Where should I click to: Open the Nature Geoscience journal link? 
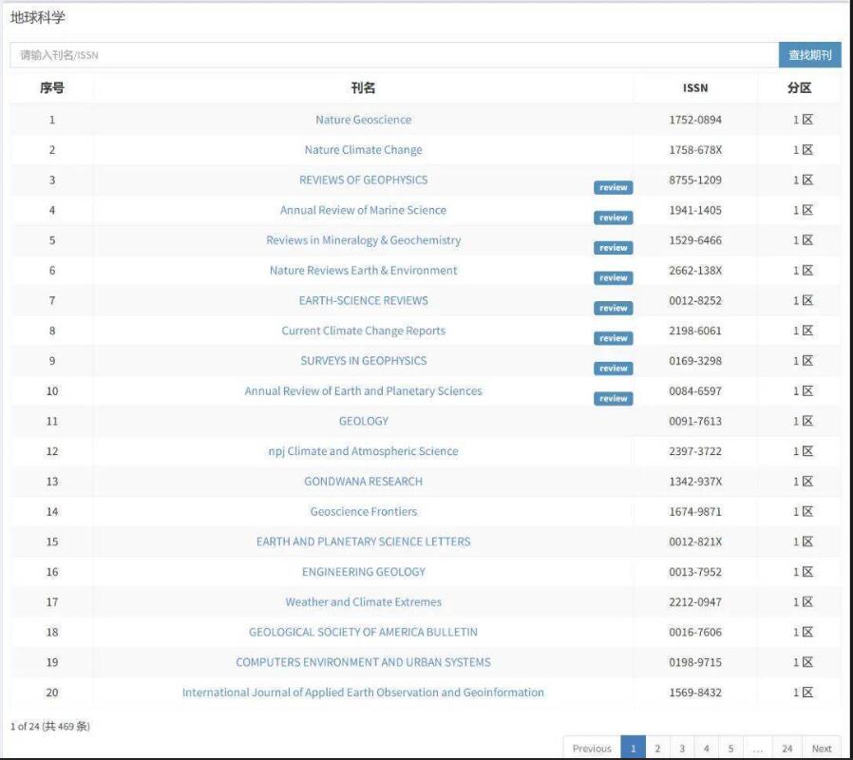coord(363,120)
